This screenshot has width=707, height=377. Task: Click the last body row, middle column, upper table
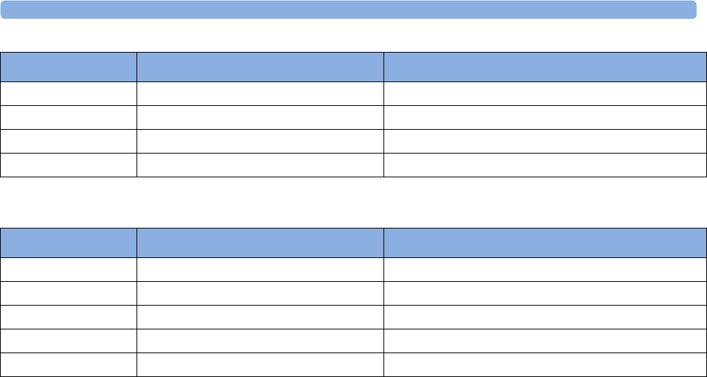(x=260, y=165)
